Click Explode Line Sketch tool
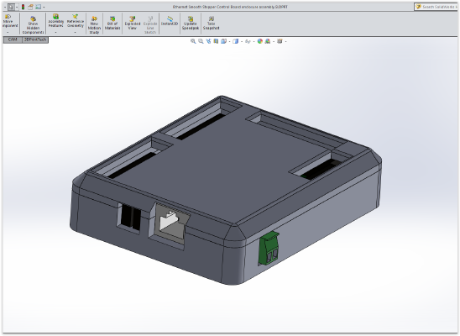 (150, 25)
